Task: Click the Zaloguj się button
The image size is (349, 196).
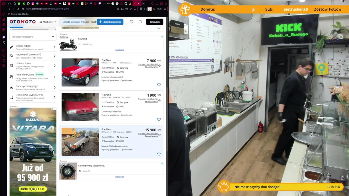Action: coord(155,22)
